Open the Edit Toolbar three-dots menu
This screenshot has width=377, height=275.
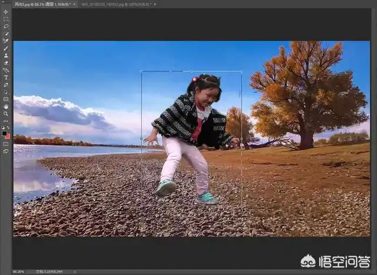pyautogui.click(x=6, y=120)
